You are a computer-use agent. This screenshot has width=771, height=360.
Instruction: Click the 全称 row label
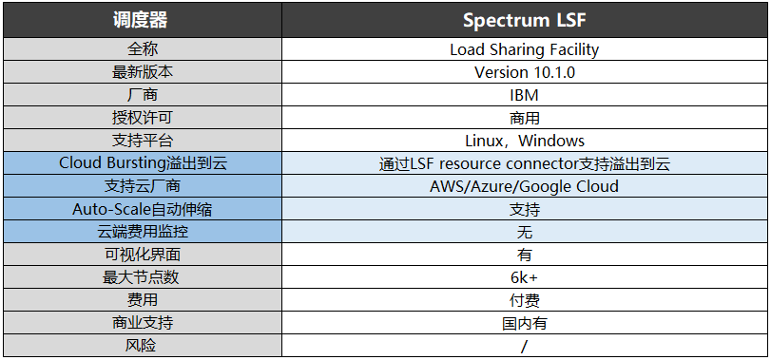pyautogui.click(x=143, y=49)
